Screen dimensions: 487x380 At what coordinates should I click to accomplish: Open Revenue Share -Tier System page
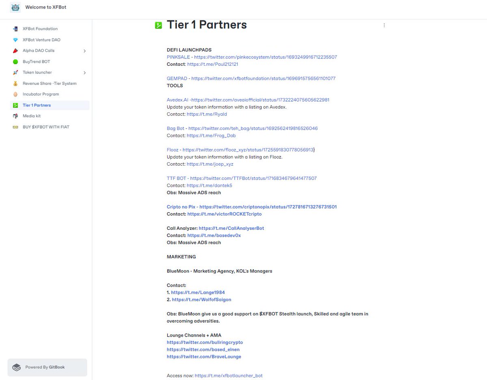[50, 84]
